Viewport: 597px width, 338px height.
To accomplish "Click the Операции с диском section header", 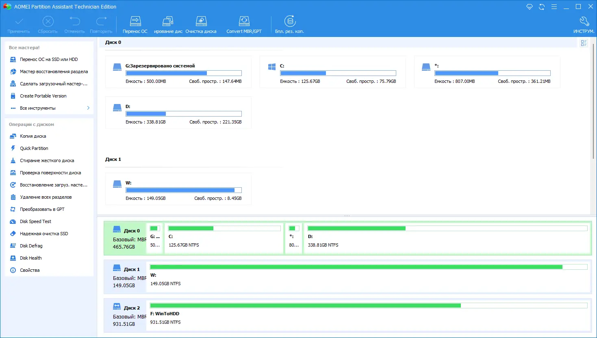I will click(x=31, y=124).
